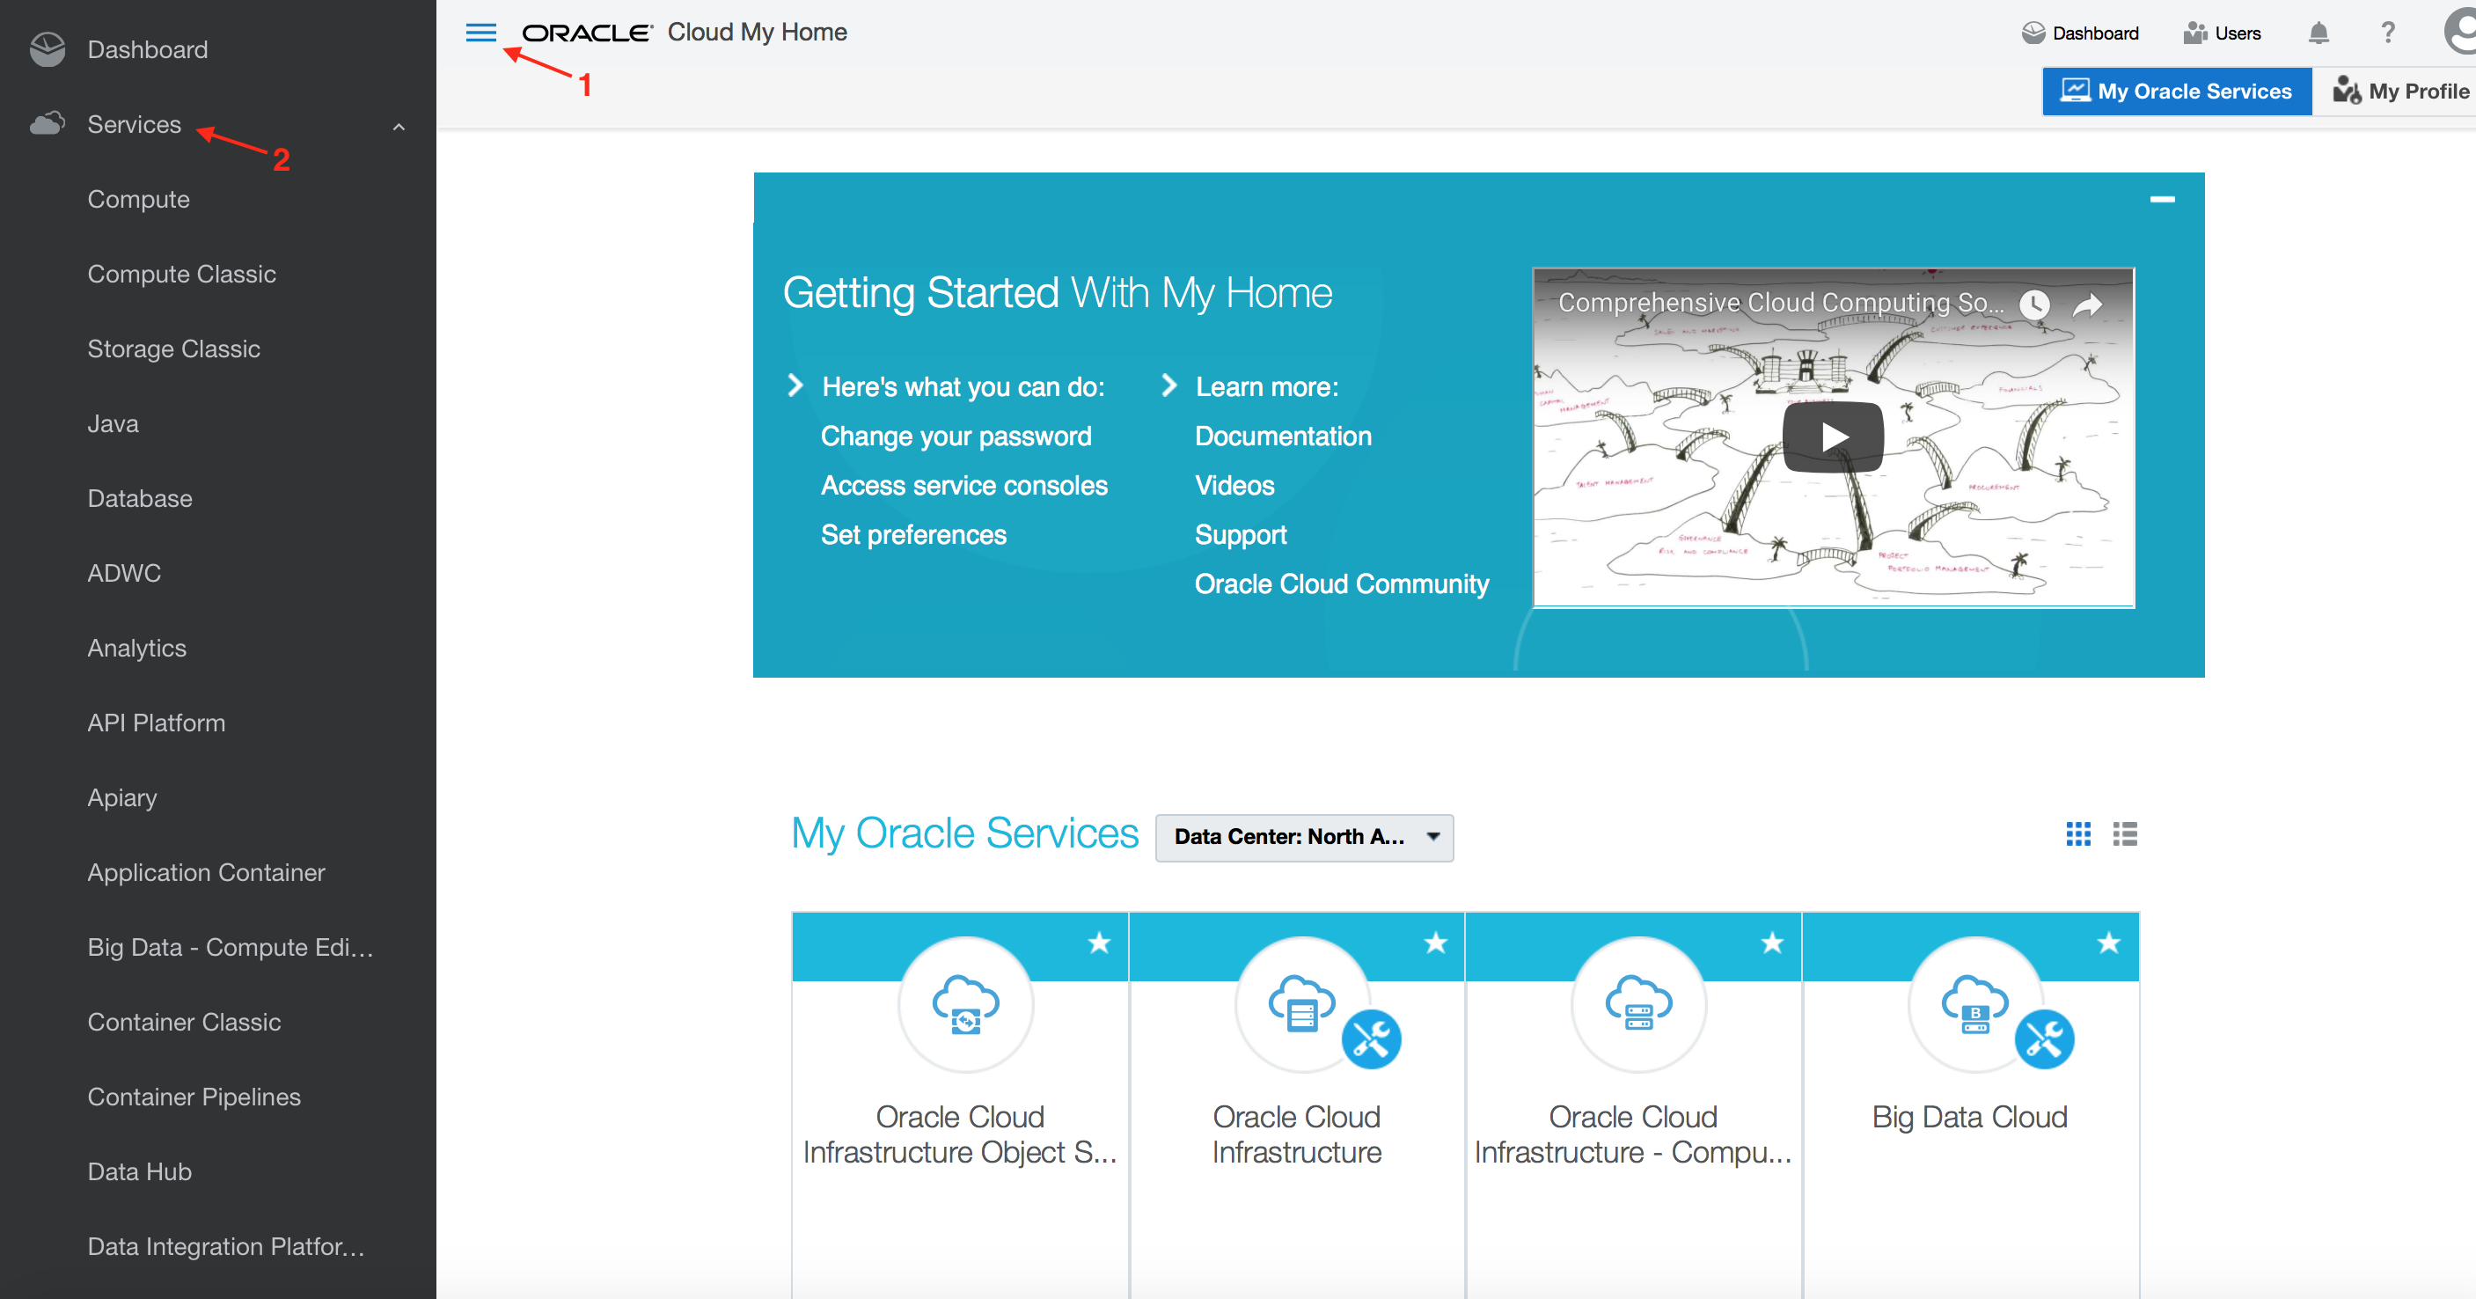Open Data Hub in the sidebar
The height and width of the screenshot is (1299, 2476).
coord(139,1172)
